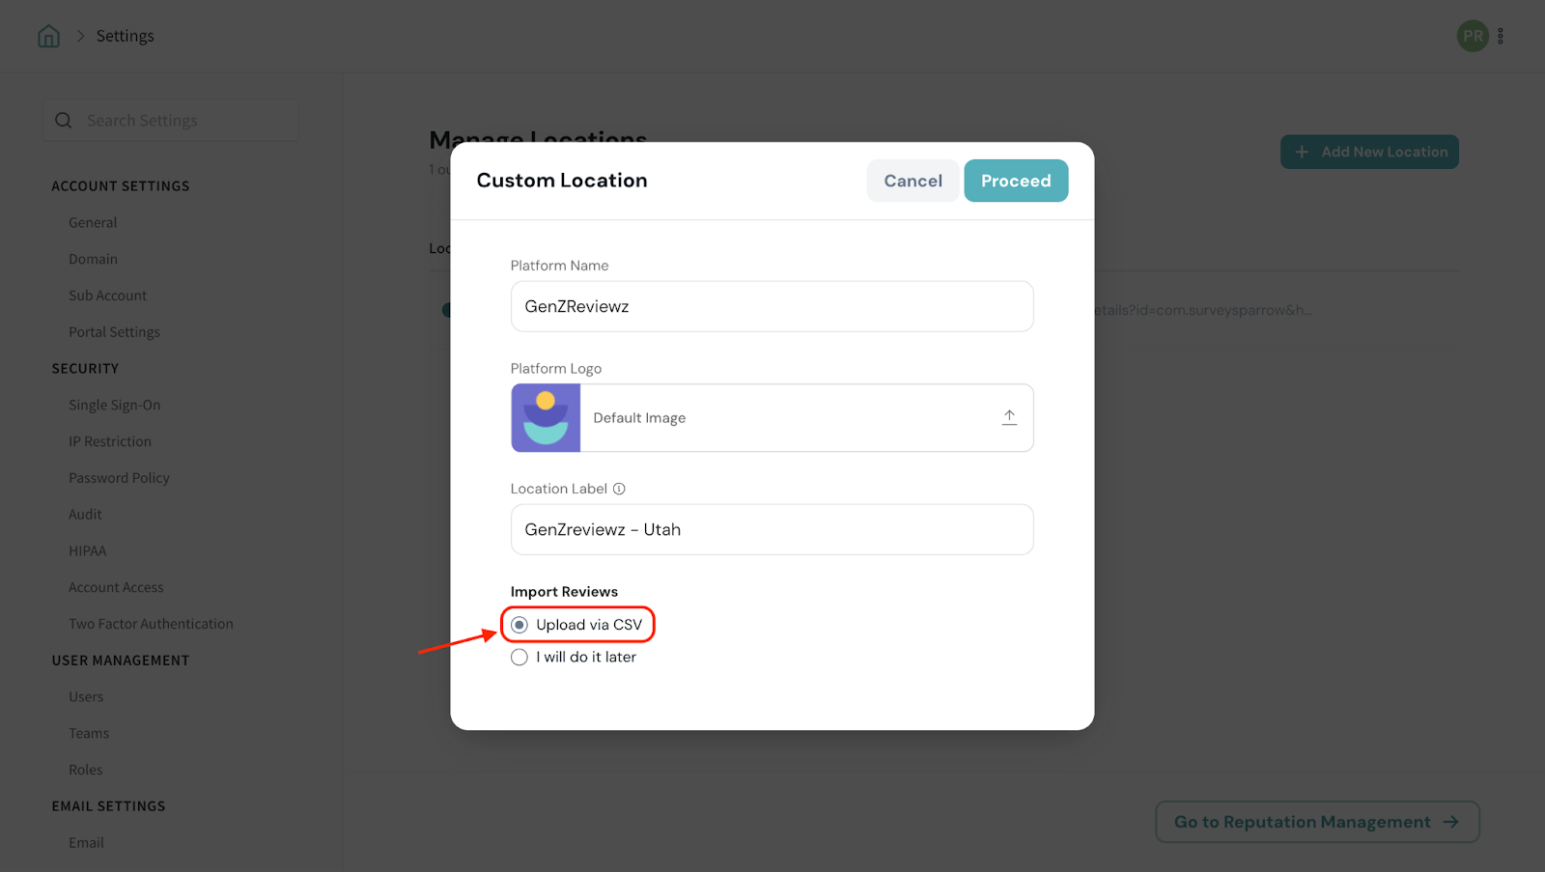Screen dimensions: 1545x872
Task: Open Two Factor Authentication settings
Action: (x=151, y=624)
